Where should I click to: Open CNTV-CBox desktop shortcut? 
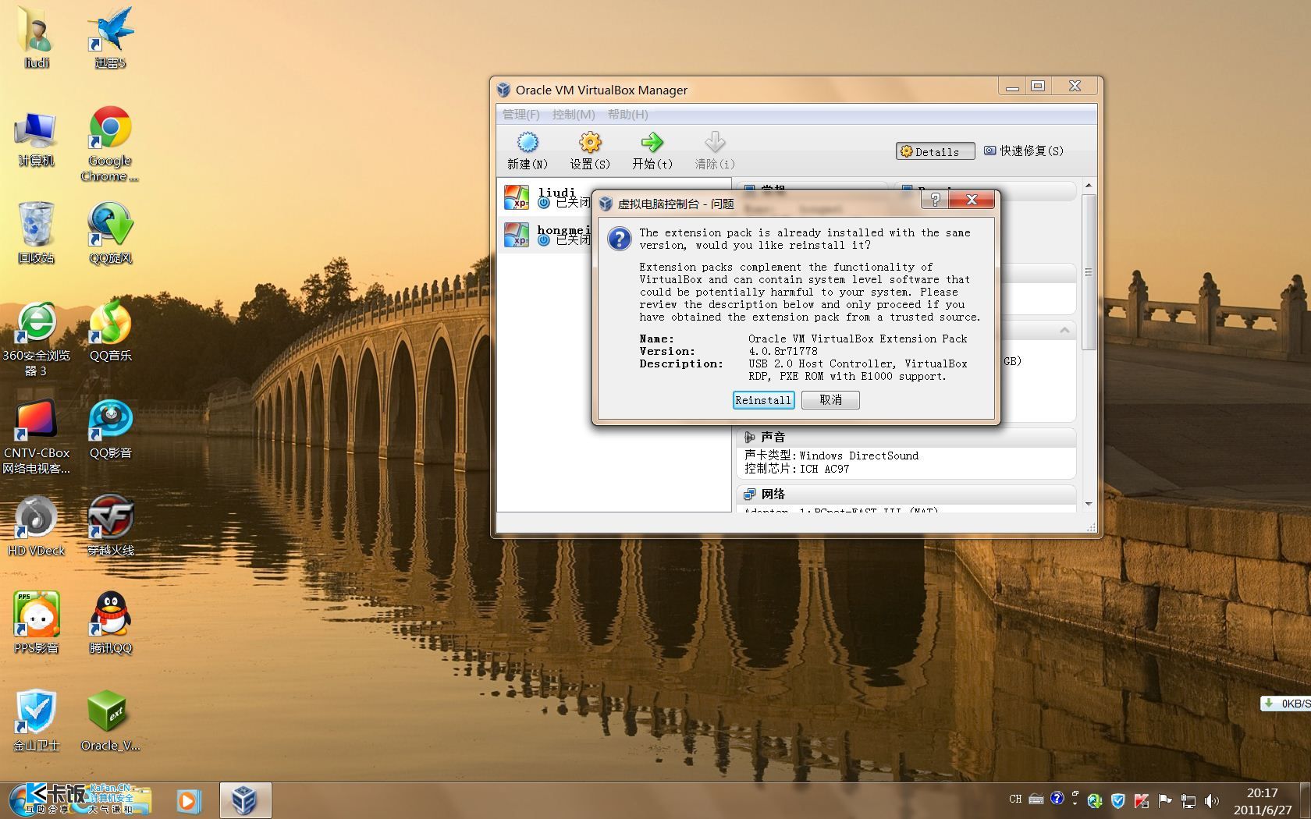(37, 437)
